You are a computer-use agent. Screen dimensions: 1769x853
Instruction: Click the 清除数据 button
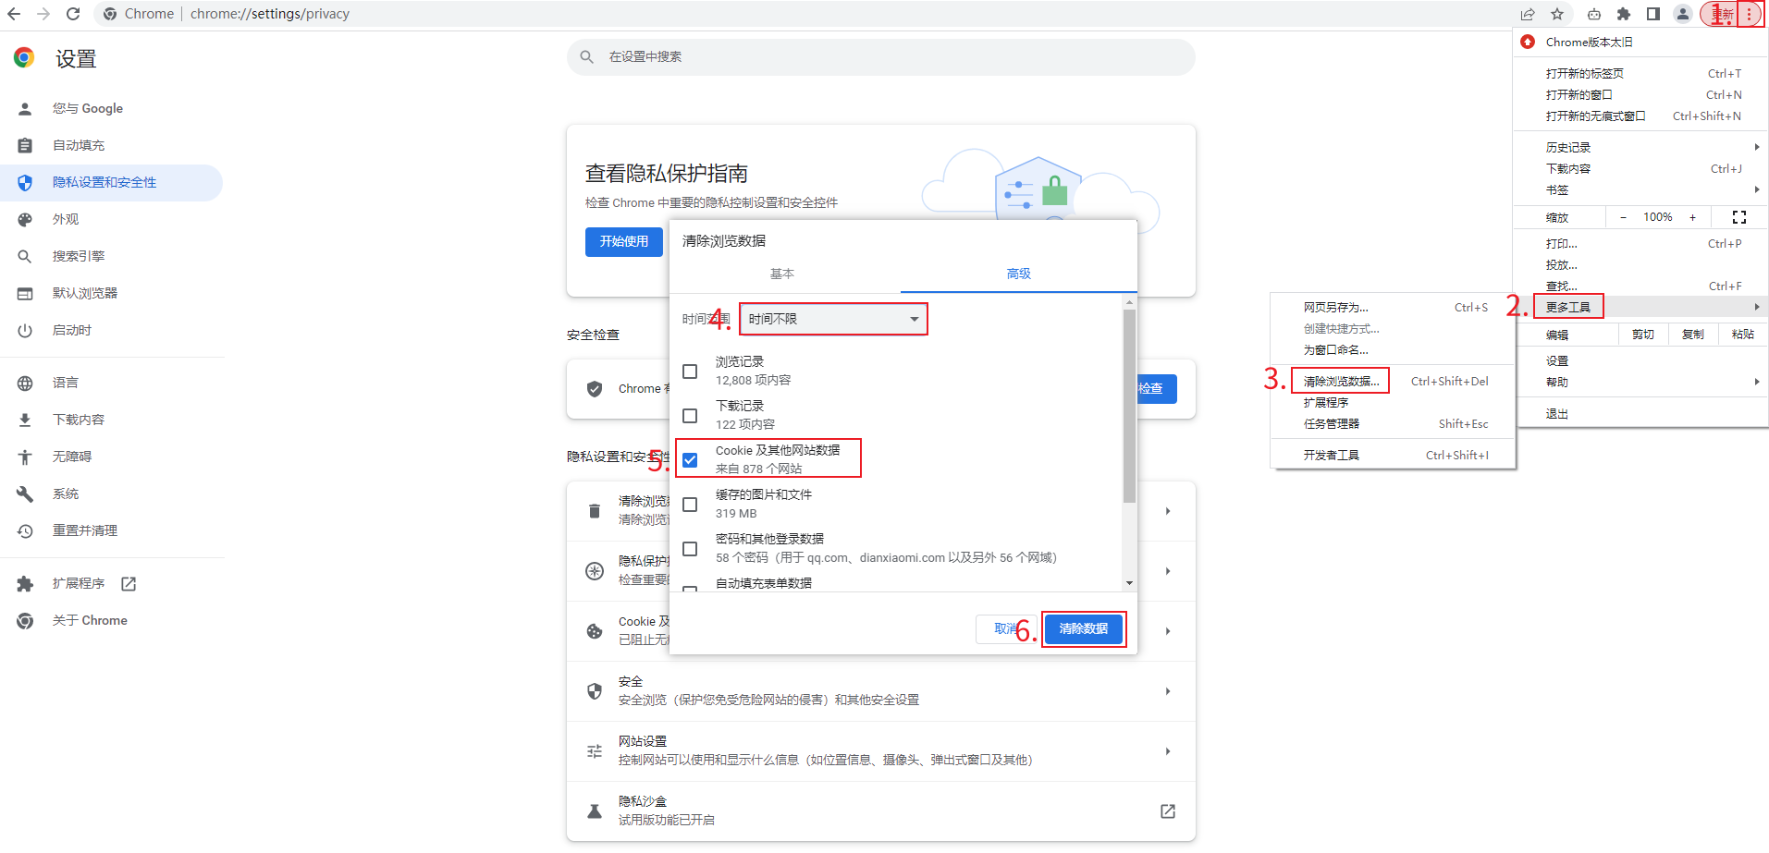coord(1083,628)
